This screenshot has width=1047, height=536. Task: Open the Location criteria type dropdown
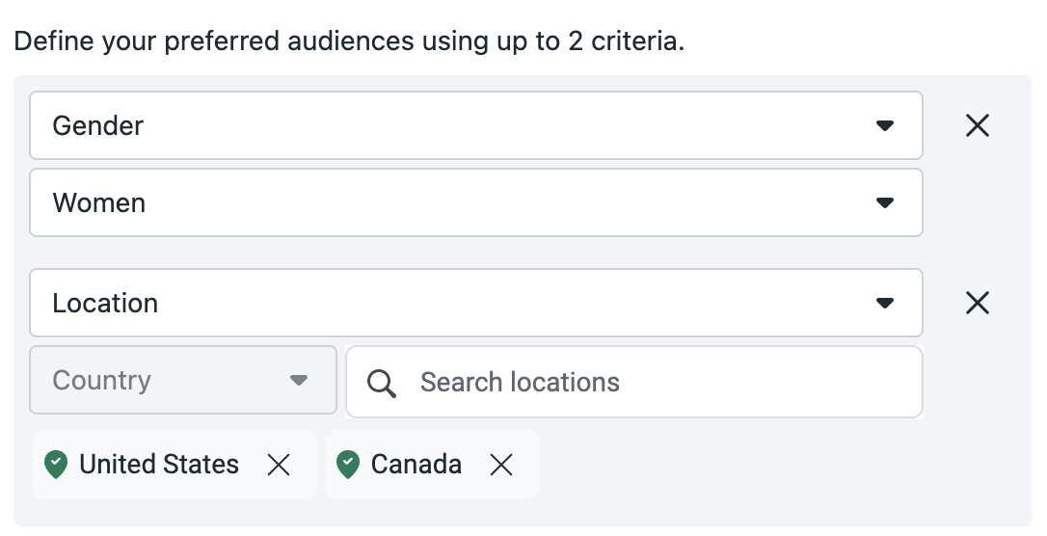click(476, 303)
